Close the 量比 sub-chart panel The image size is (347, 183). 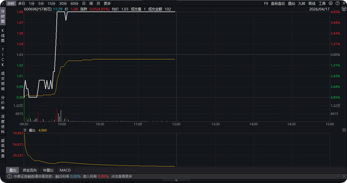coord(344,130)
